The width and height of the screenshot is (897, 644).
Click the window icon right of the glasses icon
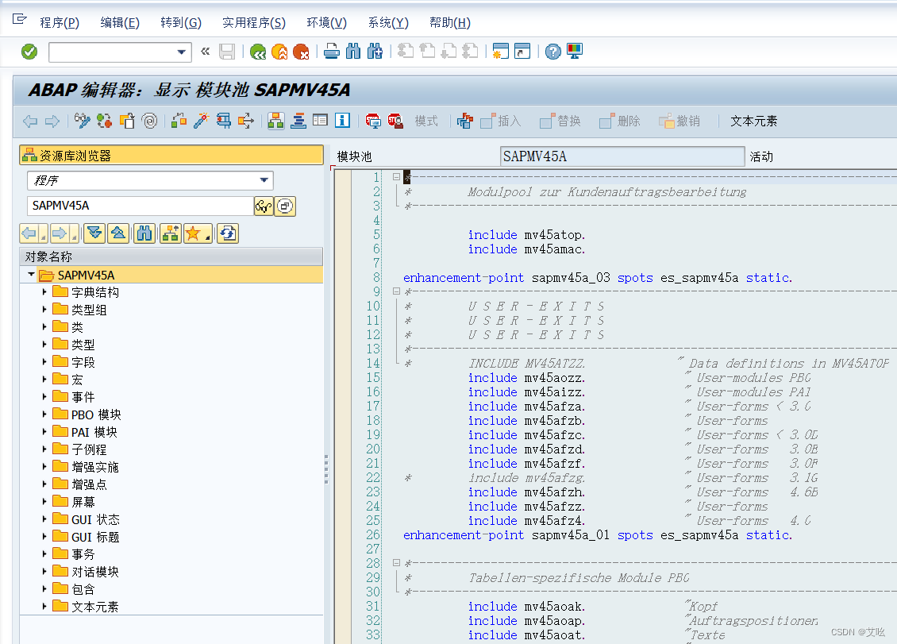pyautogui.click(x=285, y=206)
